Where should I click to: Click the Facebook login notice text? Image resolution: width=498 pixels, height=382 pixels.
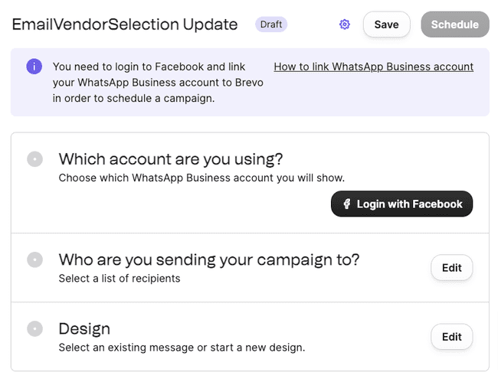pyautogui.click(x=158, y=83)
